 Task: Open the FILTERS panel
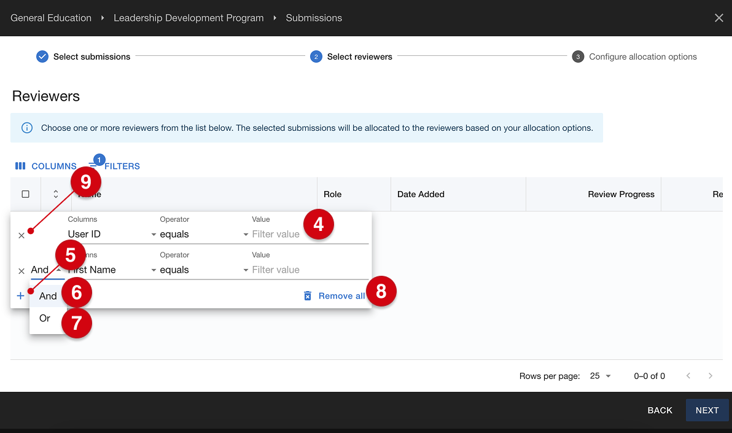click(x=114, y=166)
